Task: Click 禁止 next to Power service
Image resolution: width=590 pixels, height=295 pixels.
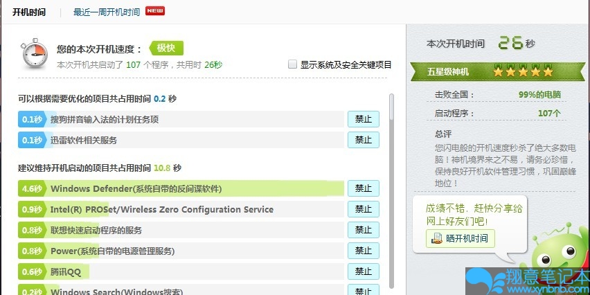Action: tap(363, 251)
